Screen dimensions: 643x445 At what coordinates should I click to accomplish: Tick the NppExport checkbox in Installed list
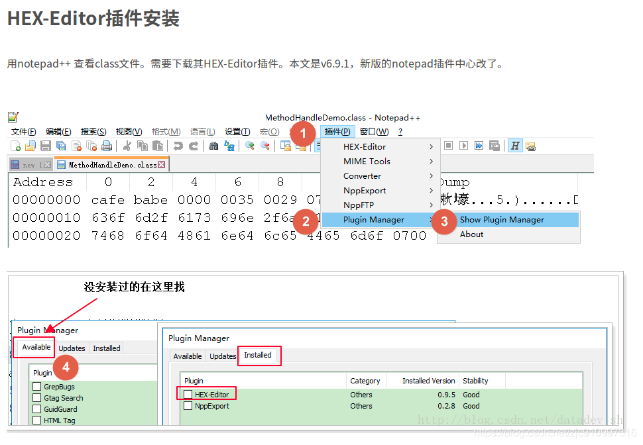click(x=188, y=406)
